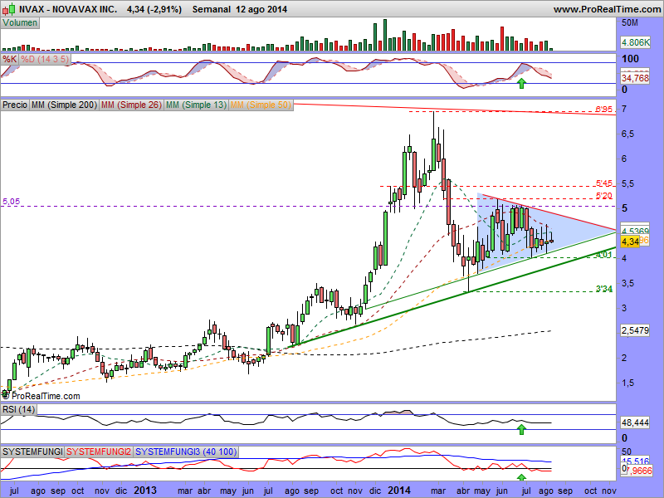Image resolution: width=664 pixels, height=498 pixels.
Task: Select the 3'34 support level label
Action: [604, 289]
